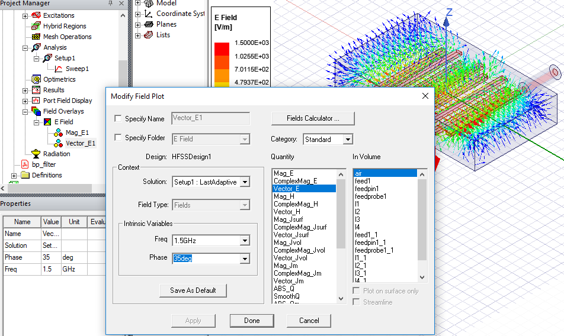Expand the Definitions tree node
The width and height of the screenshot is (564, 336).
[x=14, y=175]
